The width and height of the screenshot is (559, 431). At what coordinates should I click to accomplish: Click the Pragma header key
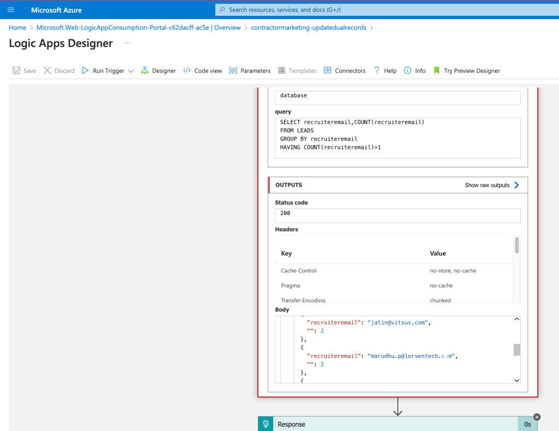pos(290,286)
